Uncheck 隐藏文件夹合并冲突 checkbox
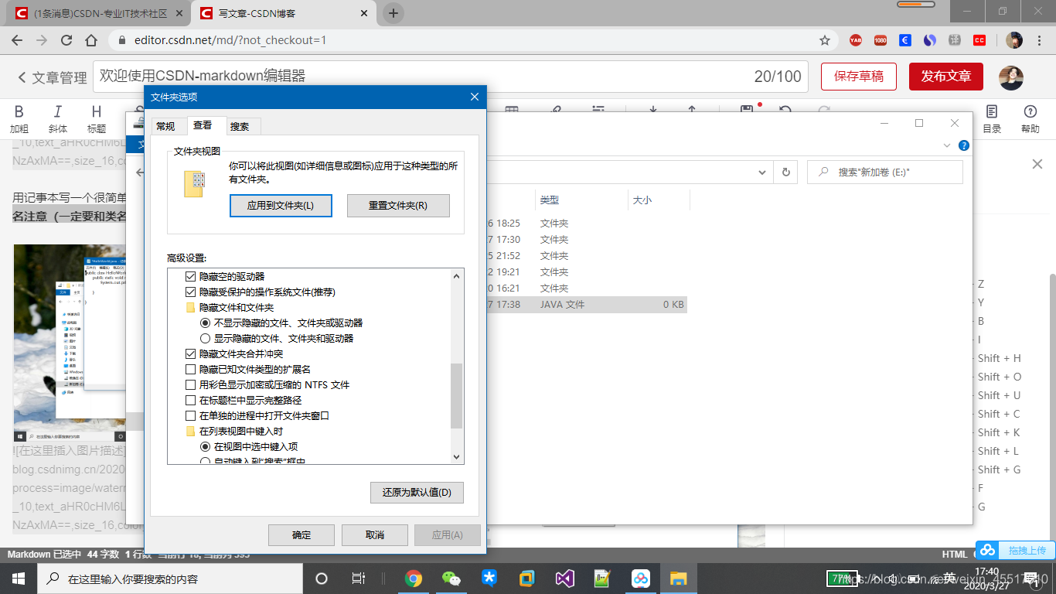This screenshot has width=1056, height=594. pyautogui.click(x=191, y=353)
